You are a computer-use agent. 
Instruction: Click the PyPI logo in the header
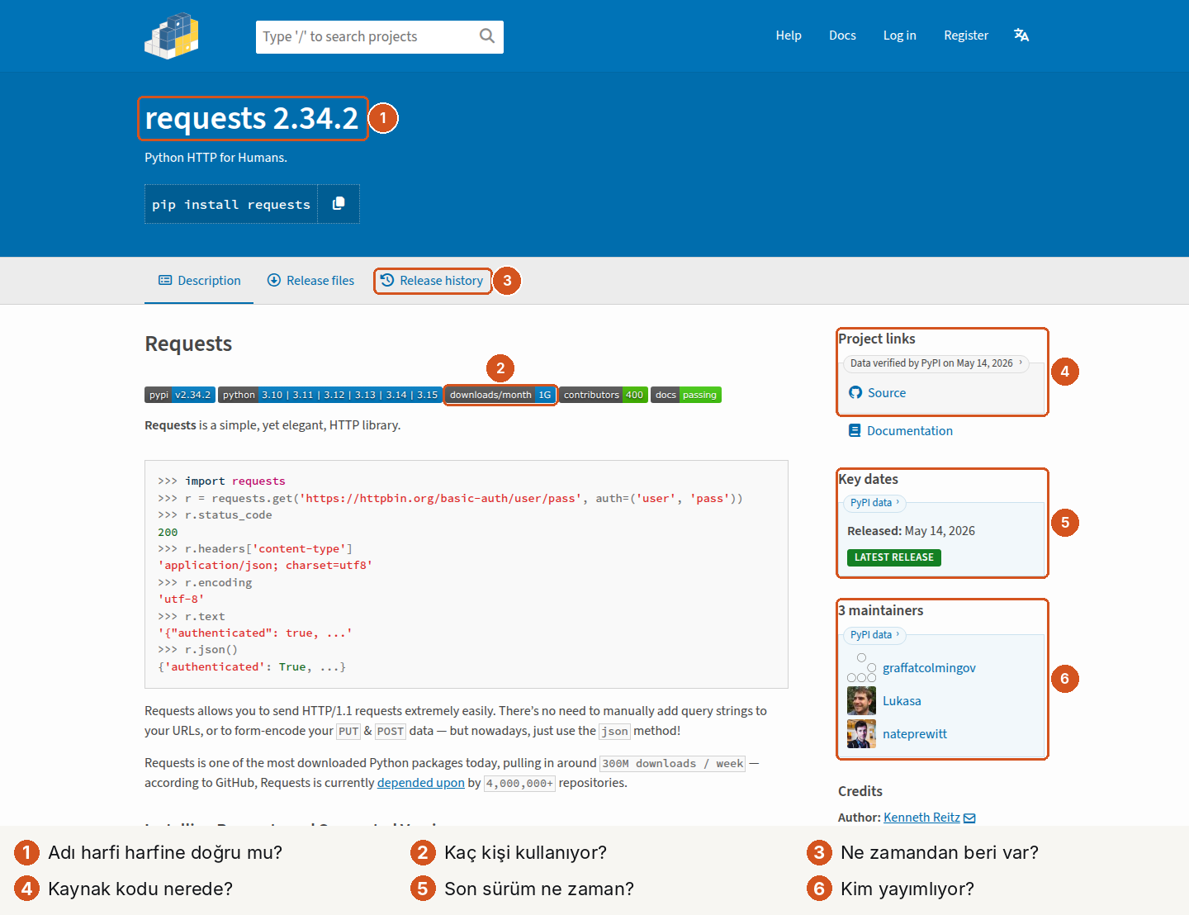[x=172, y=36]
